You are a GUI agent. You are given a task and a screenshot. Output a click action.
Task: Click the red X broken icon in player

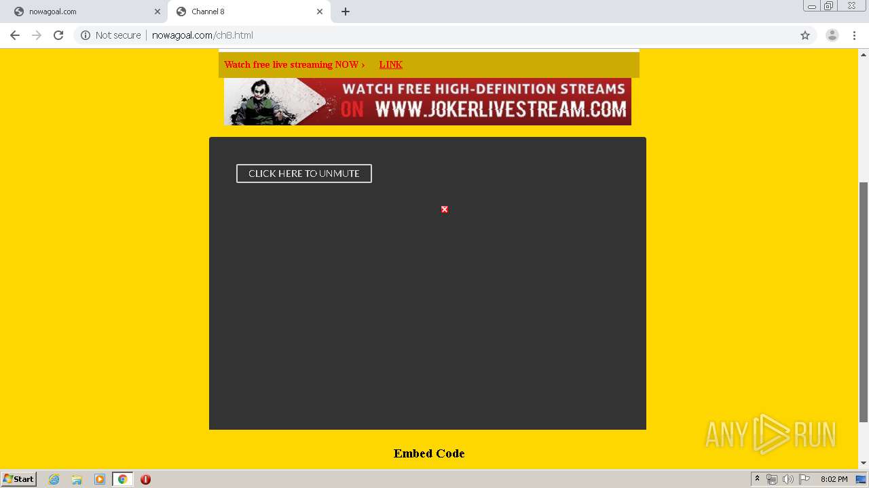click(445, 209)
